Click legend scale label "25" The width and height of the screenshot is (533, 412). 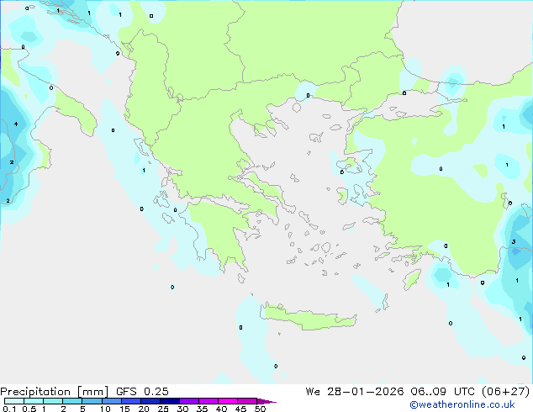163,409
